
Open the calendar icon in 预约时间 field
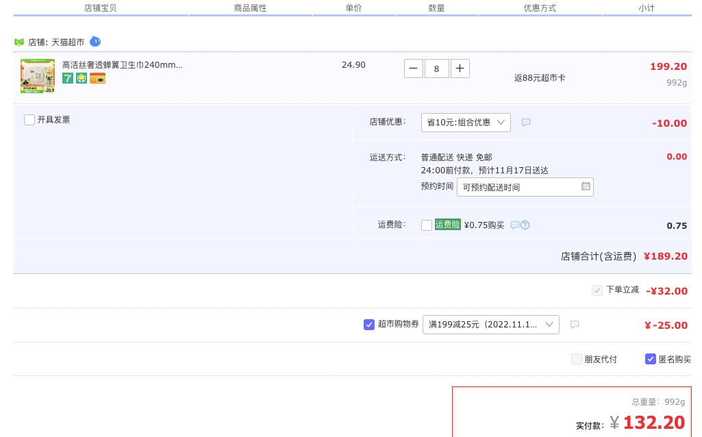click(586, 186)
